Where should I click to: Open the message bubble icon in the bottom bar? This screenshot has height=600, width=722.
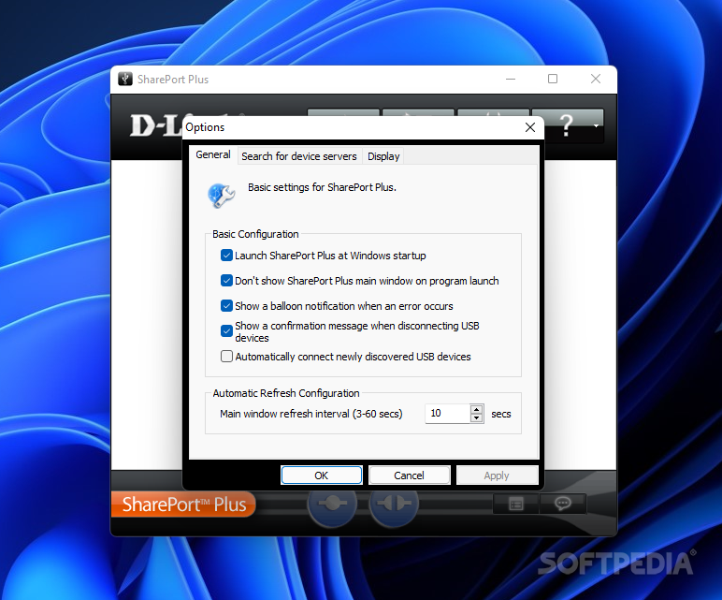coord(563,504)
